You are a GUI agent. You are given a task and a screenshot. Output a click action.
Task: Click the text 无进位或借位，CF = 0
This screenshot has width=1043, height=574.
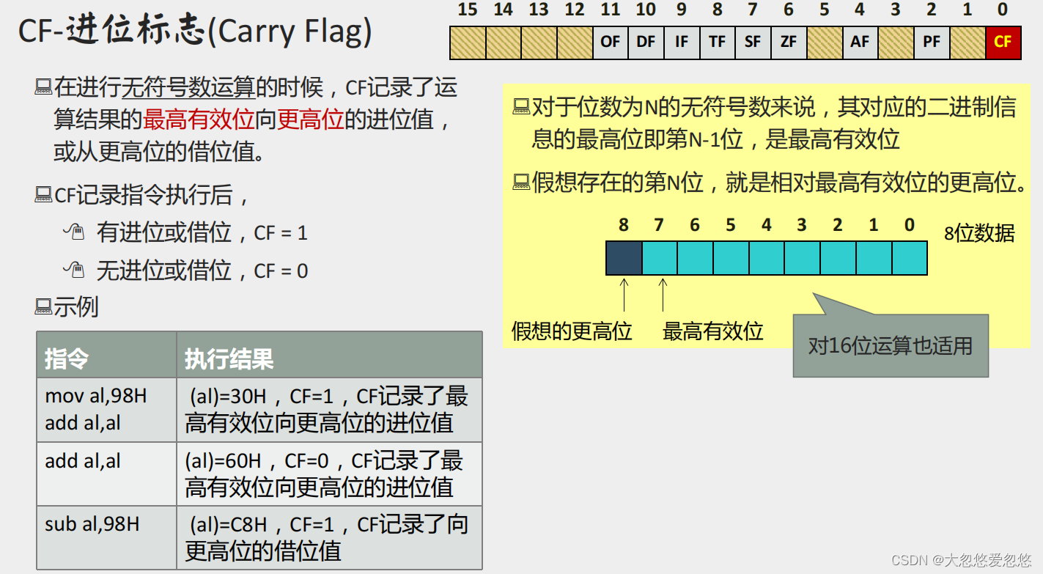pos(202,271)
